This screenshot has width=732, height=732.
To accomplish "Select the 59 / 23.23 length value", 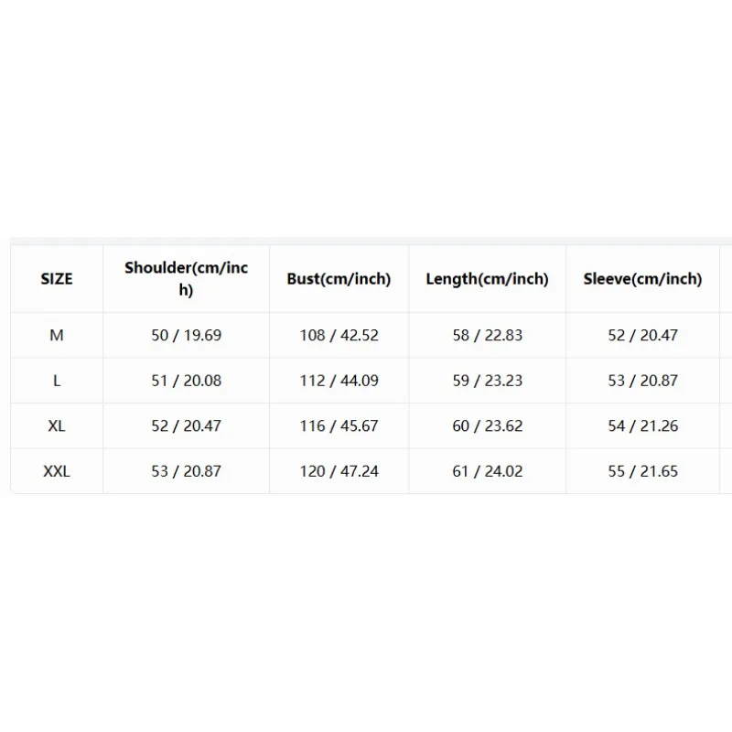I will pyautogui.click(x=488, y=381).
